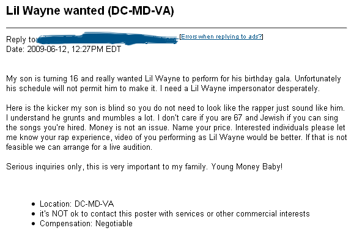This screenshot has width=354, height=236.
Task: Click the horizontal divider below the title
Action: (176, 28)
